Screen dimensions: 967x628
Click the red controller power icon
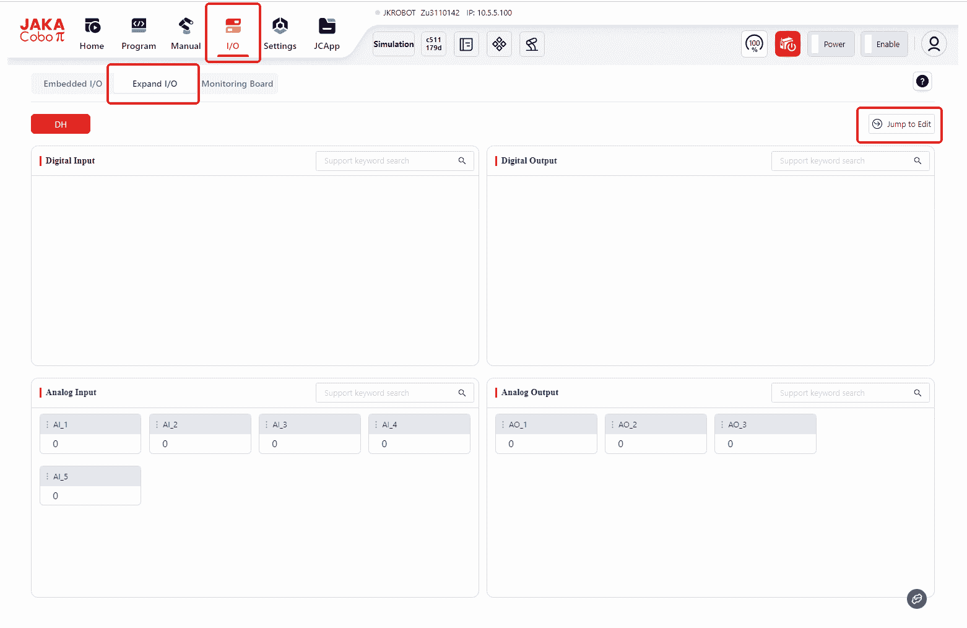(787, 44)
